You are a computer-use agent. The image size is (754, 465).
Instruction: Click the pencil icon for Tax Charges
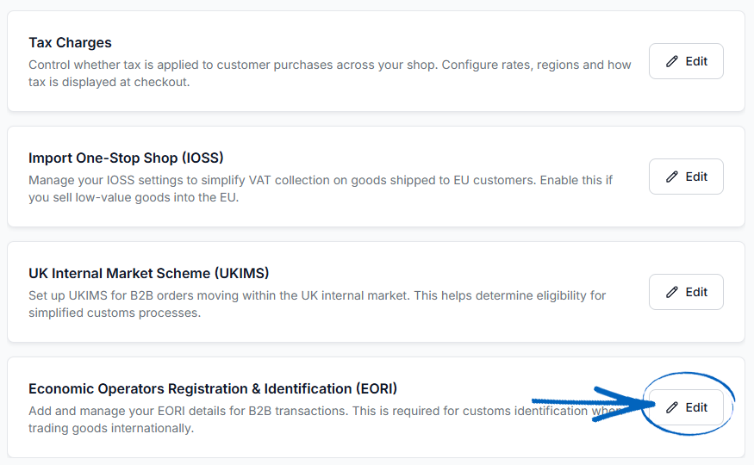click(x=672, y=61)
